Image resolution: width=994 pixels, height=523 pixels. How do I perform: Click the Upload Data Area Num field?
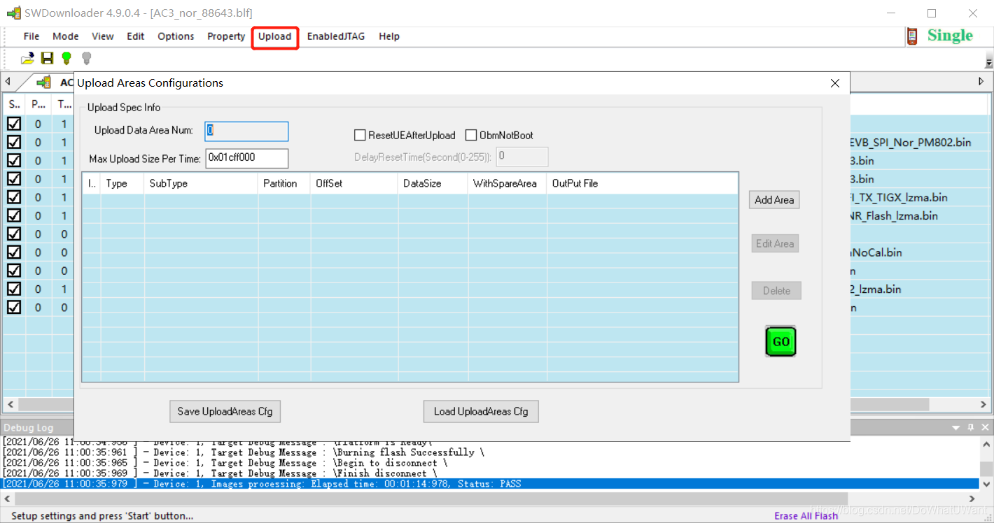(x=246, y=131)
